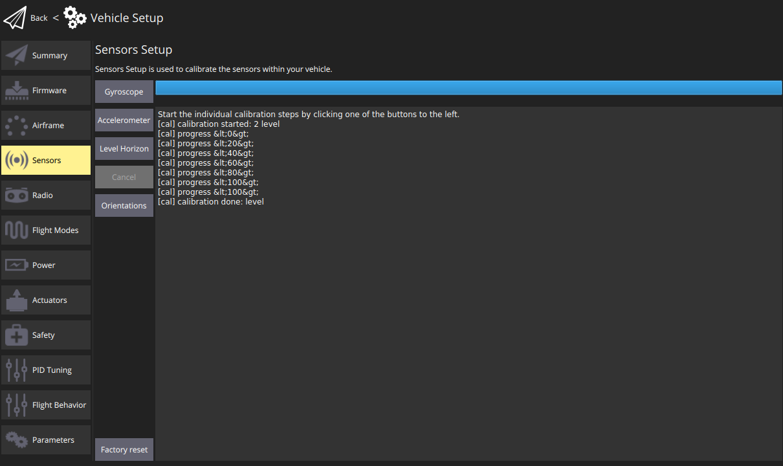Image resolution: width=783 pixels, height=466 pixels.
Task: Click the Power battery icon
Action: [16, 265]
